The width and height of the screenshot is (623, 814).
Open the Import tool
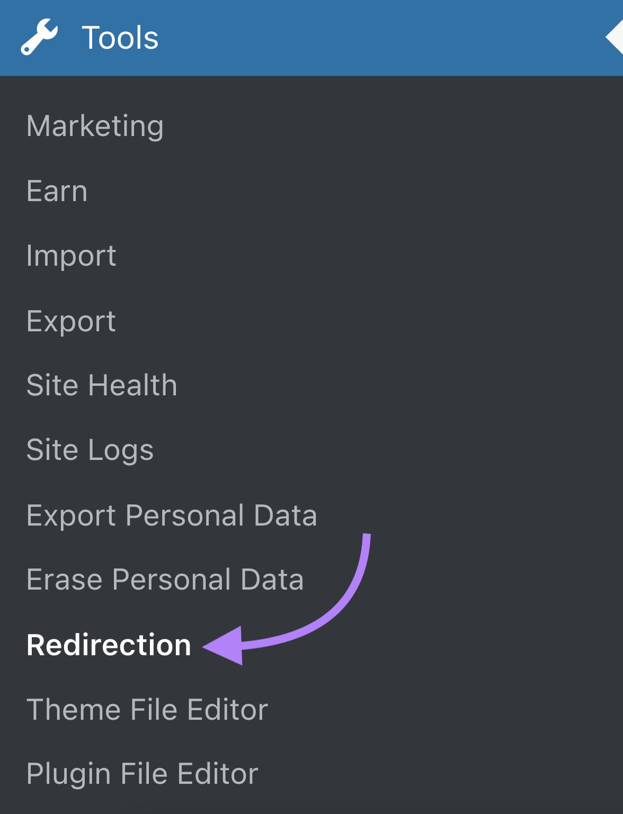71,256
